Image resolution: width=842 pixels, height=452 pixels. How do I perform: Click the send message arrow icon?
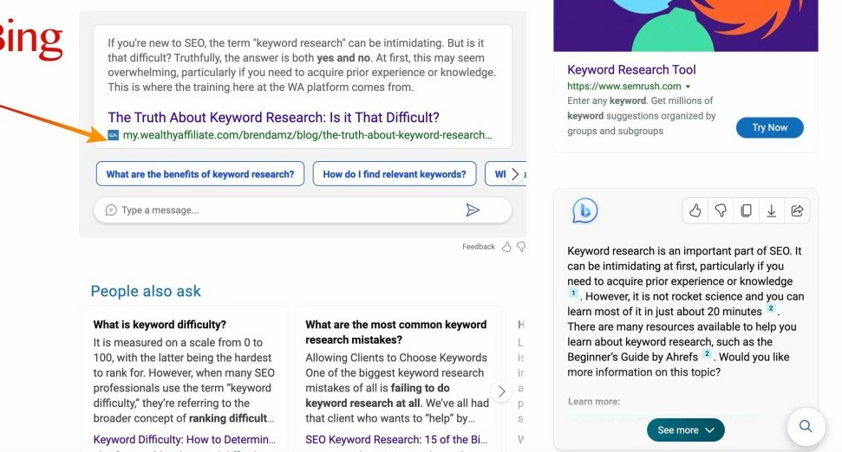click(x=473, y=210)
